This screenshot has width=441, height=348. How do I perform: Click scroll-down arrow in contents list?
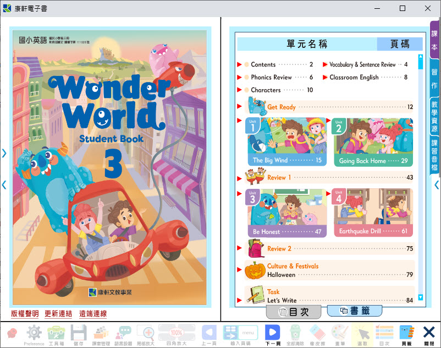tap(421, 297)
